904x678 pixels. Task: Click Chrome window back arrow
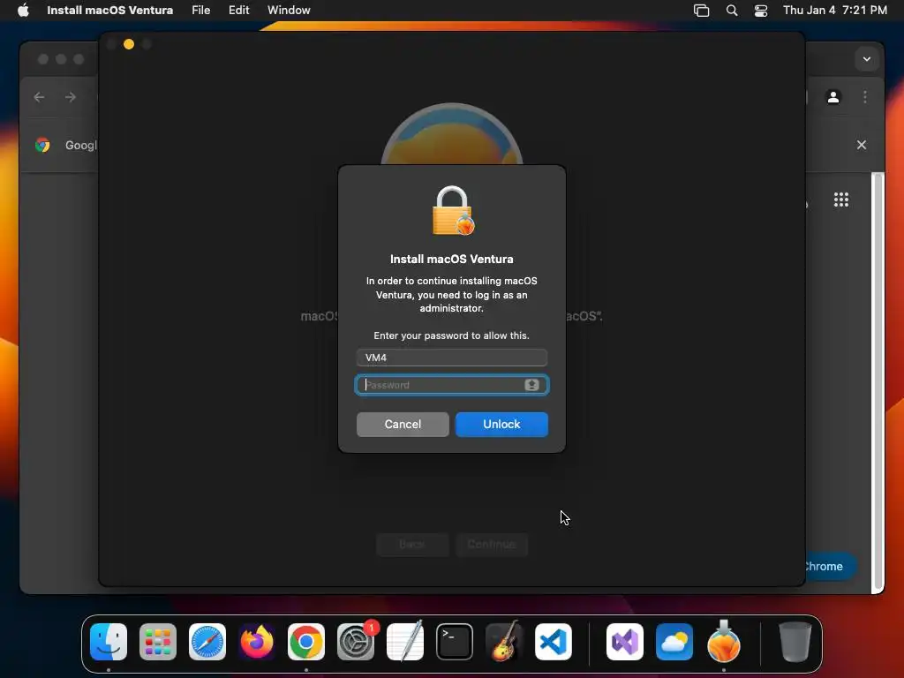pyautogui.click(x=39, y=97)
